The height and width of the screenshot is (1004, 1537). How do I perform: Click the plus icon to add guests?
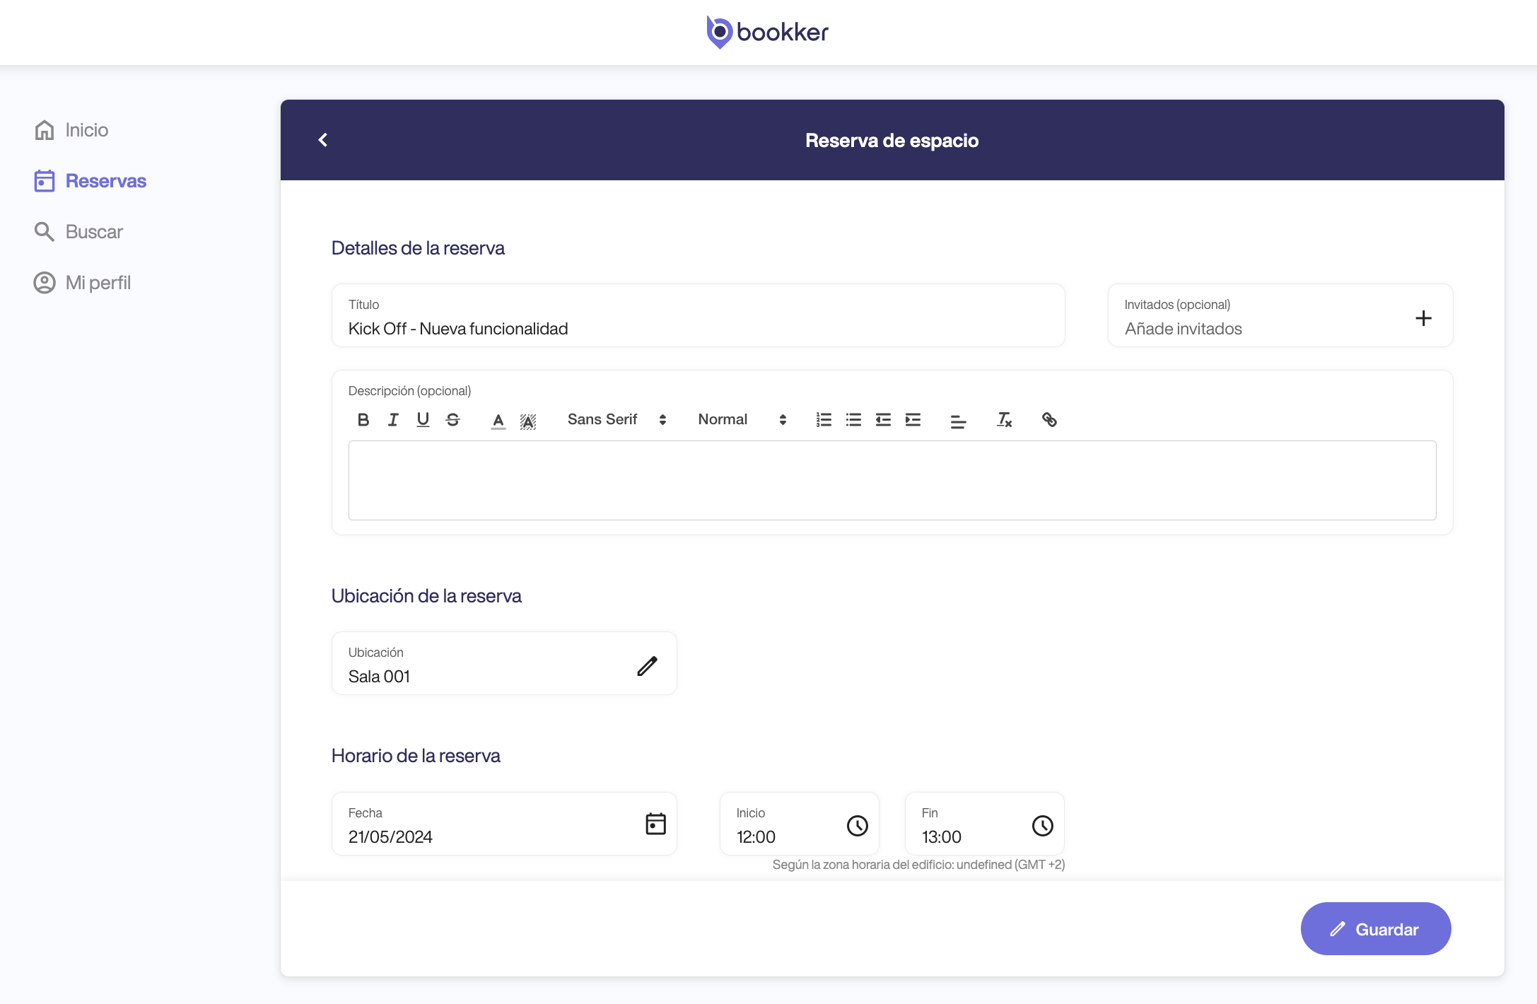1423,318
